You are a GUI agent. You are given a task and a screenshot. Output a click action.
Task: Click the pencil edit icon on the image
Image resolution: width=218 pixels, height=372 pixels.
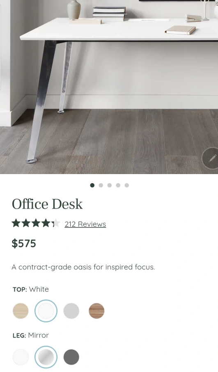(x=211, y=158)
